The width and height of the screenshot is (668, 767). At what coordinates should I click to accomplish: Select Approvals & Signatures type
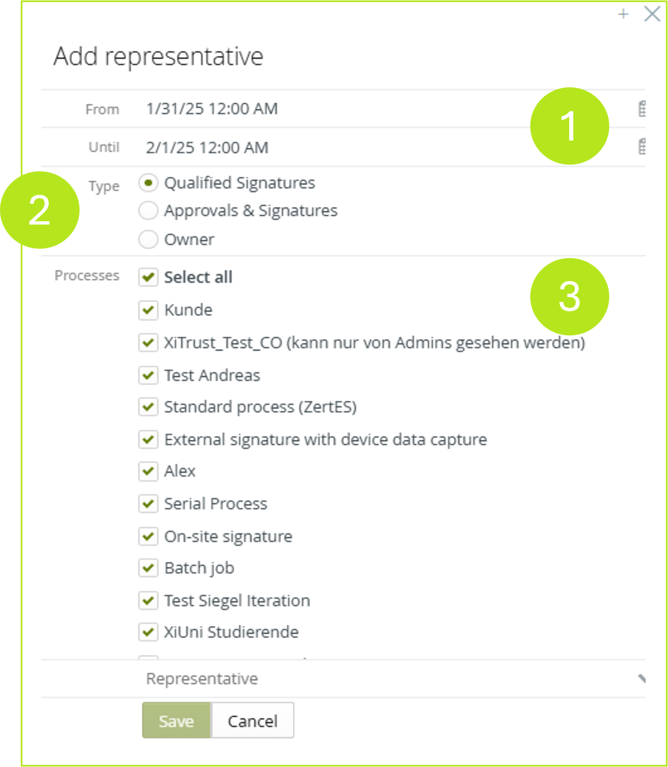click(148, 211)
